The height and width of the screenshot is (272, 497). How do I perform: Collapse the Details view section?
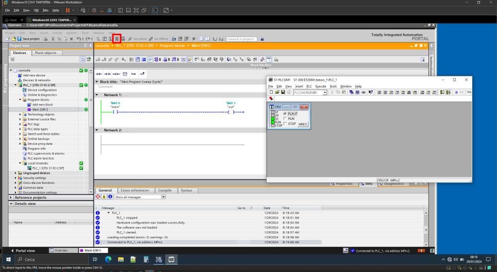pos(11,204)
